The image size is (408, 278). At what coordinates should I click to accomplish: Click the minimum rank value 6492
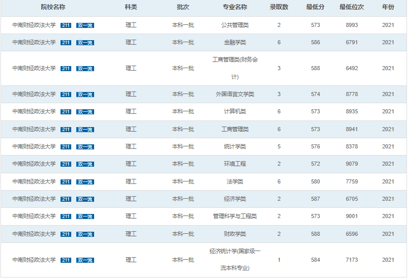point(352,68)
